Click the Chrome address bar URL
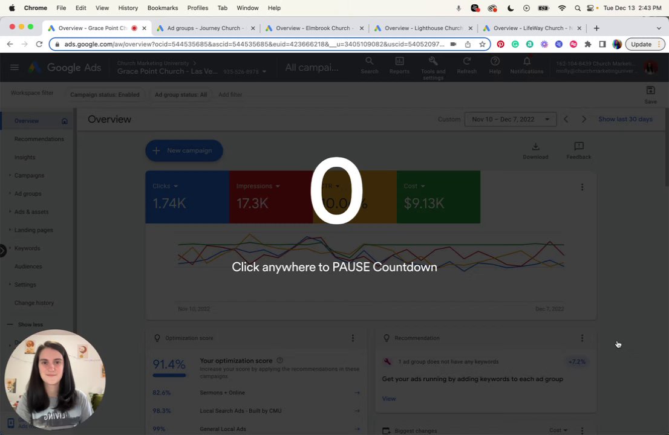This screenshot has height=435, width=669. 254,44
